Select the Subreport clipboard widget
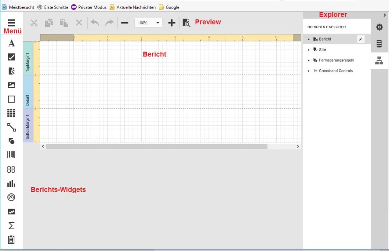 (11, 240)
